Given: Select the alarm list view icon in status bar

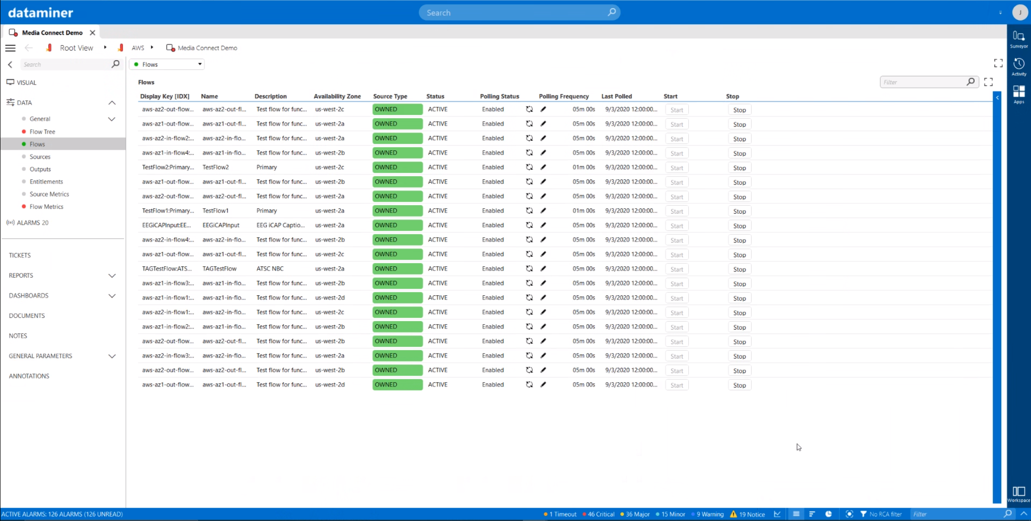Looking at the screenshot, I should tap(796, 514).
